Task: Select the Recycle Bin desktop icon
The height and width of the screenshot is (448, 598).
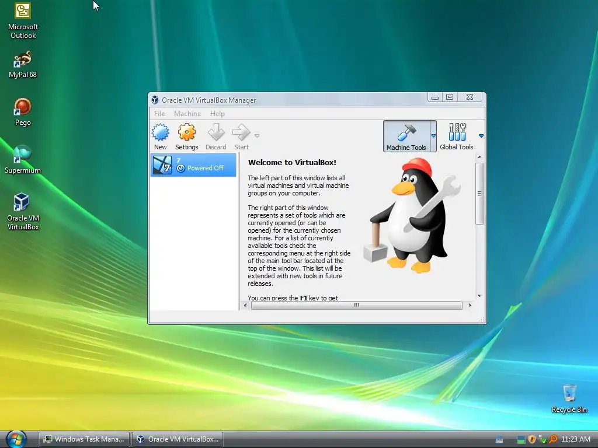Action: click(x=569, y=398)
